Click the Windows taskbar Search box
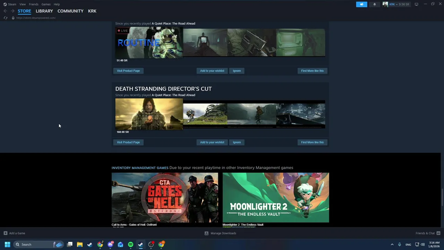444x250 pixels. [x=39, y=244]
